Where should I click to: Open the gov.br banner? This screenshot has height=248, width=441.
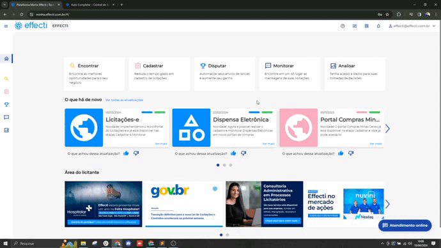[x=184, y=204]
